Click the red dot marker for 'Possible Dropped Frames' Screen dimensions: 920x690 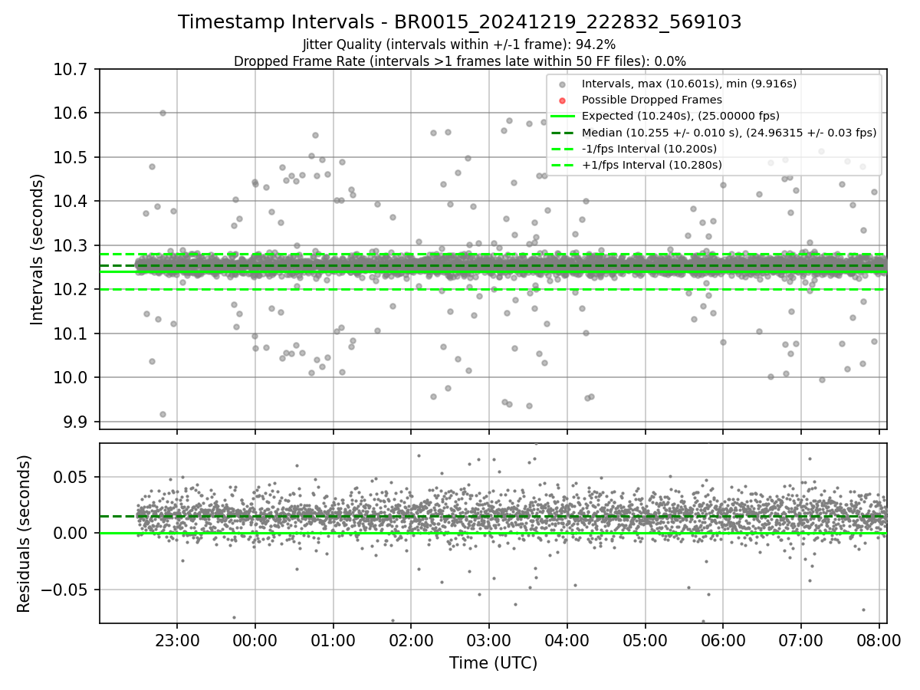pos(562,100)
